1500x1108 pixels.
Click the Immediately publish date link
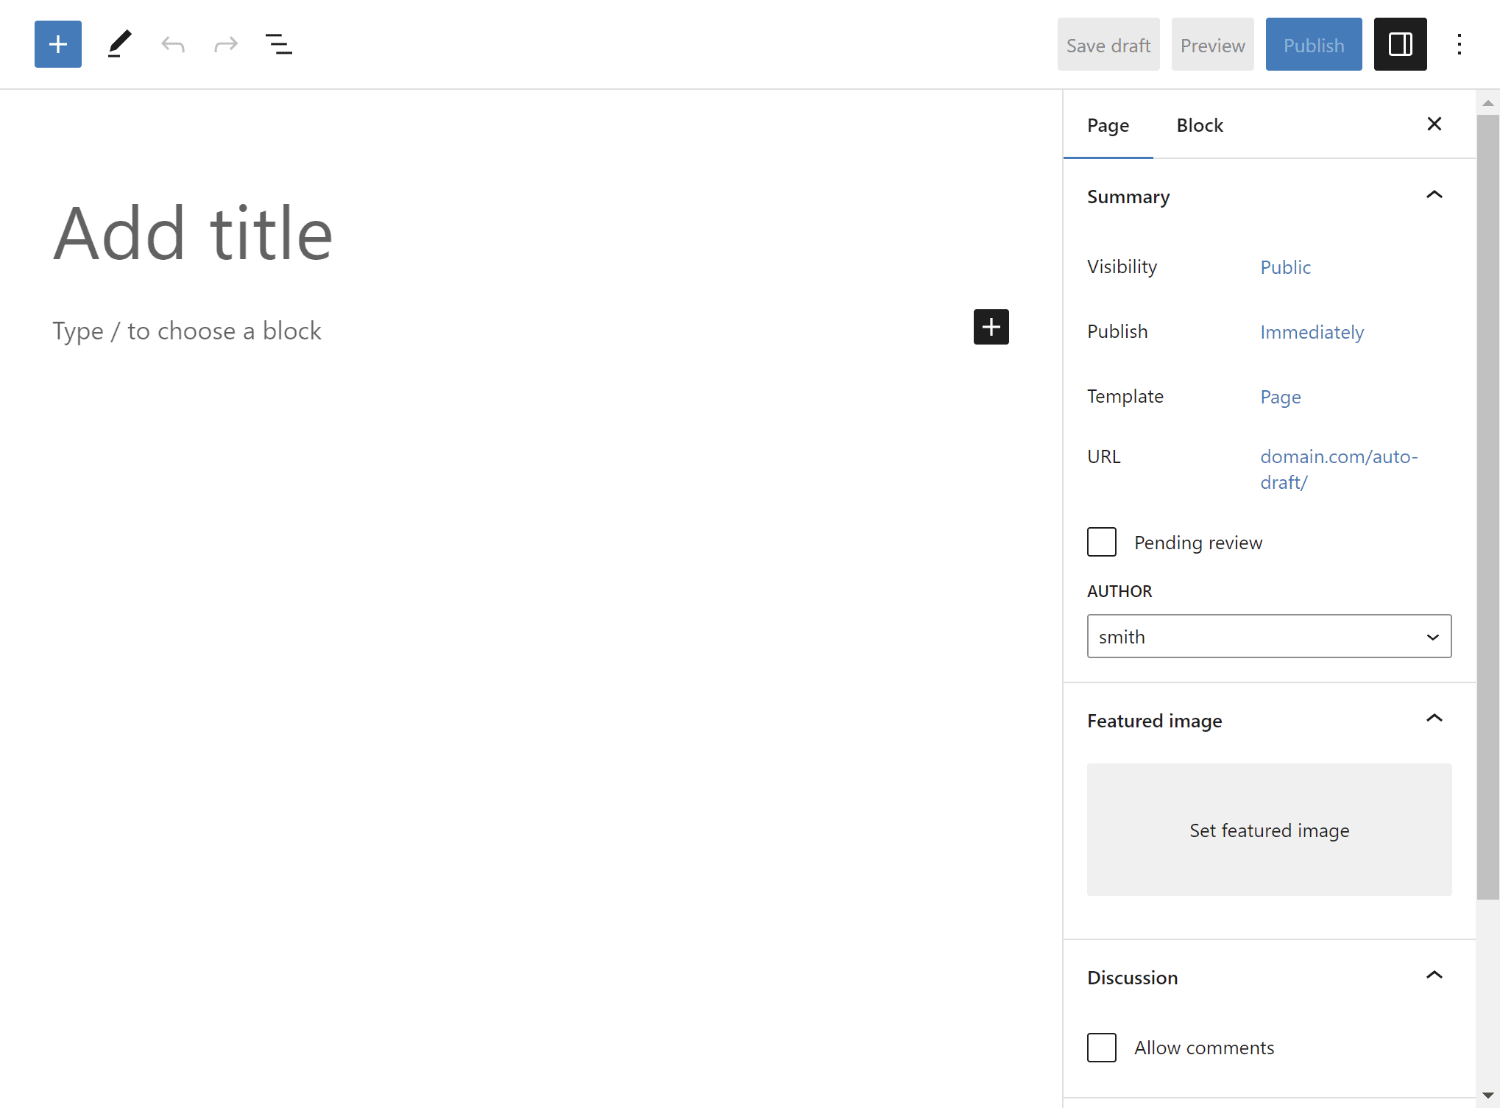pyautogui.click(x=1312, y=332)
